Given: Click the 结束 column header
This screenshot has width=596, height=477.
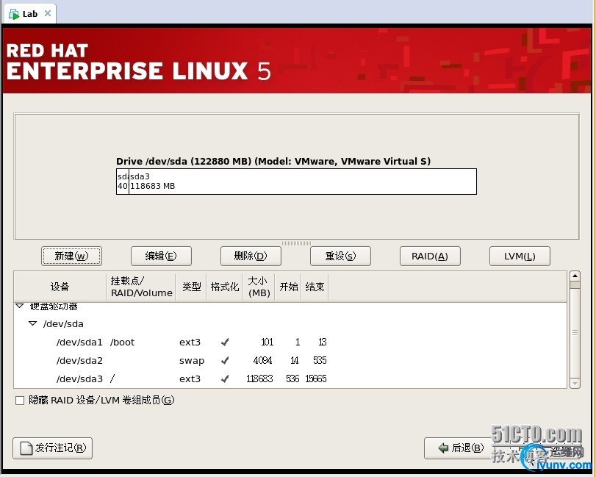Looking at the screenshot, I should pos(315,287).
